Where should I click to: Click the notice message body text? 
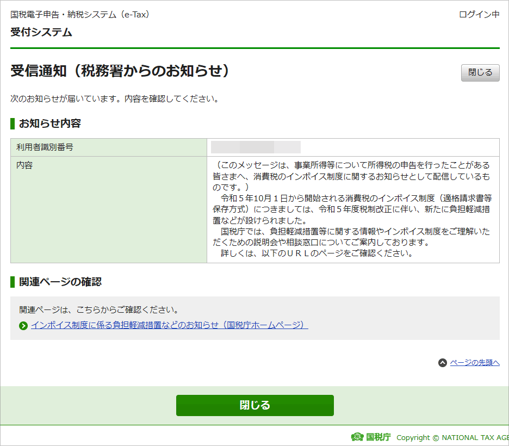pos(352,209)
